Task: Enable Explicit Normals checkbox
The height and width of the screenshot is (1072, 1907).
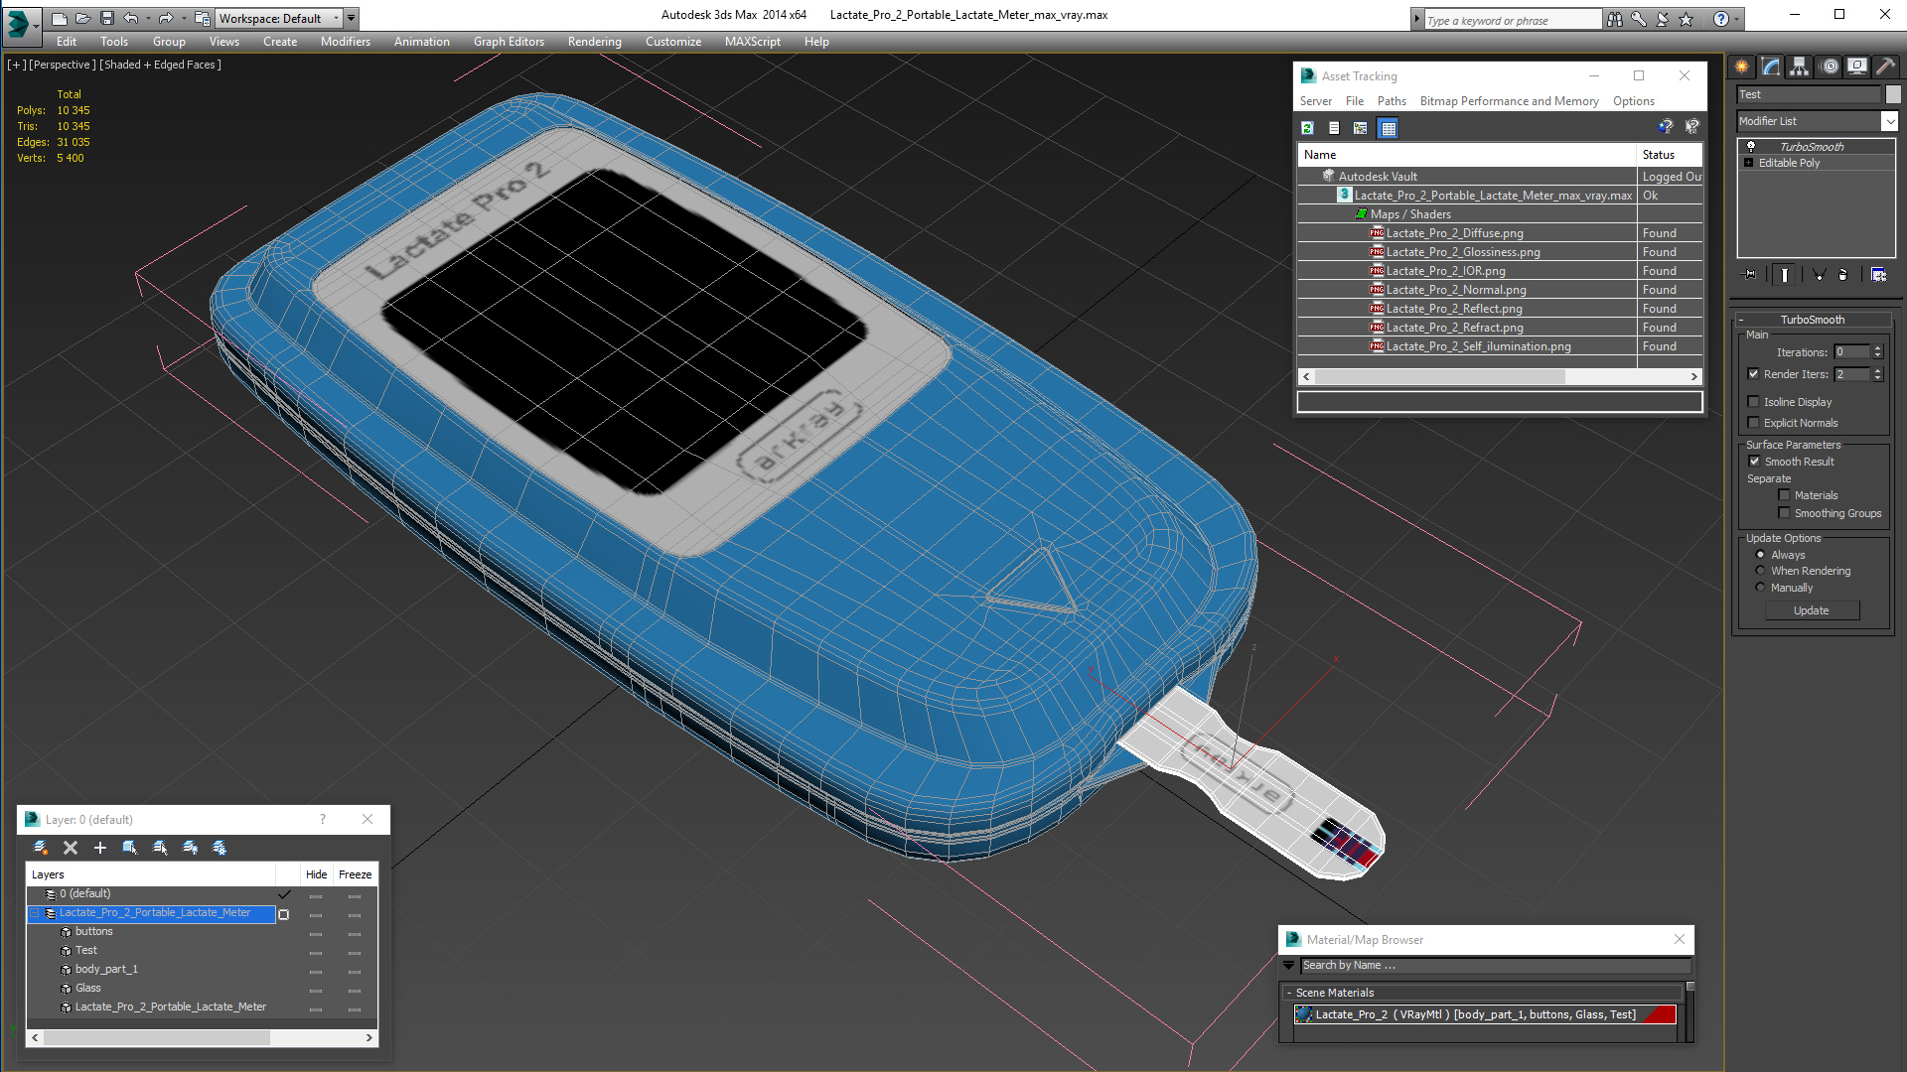Action: 1754,423
